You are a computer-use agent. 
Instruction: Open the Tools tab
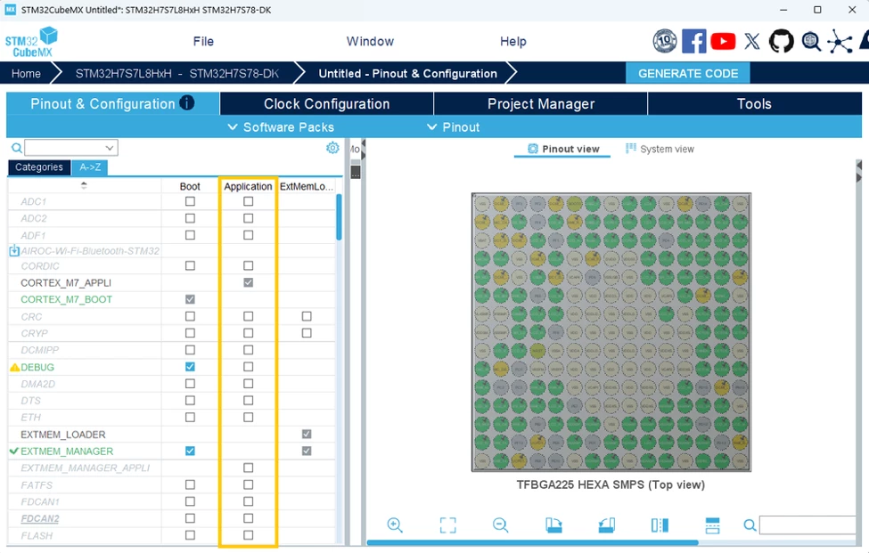[x=754, y=103]
